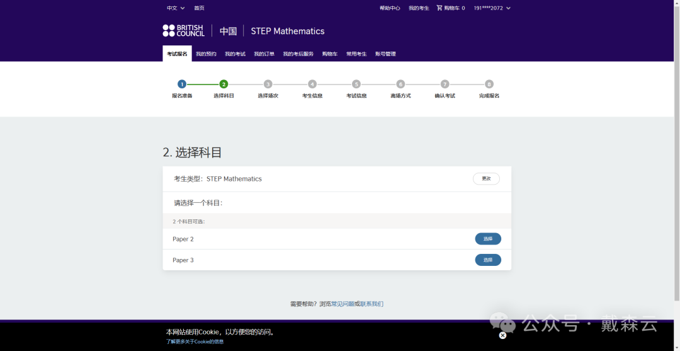680x351 pixels.
Task: Select Paper 2 with 选择 button
Action: pos(488,239)
